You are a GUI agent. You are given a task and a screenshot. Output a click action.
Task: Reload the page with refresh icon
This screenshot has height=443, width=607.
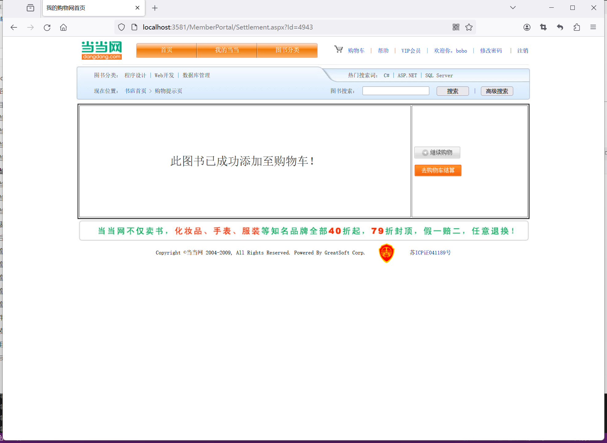point(47,27)
